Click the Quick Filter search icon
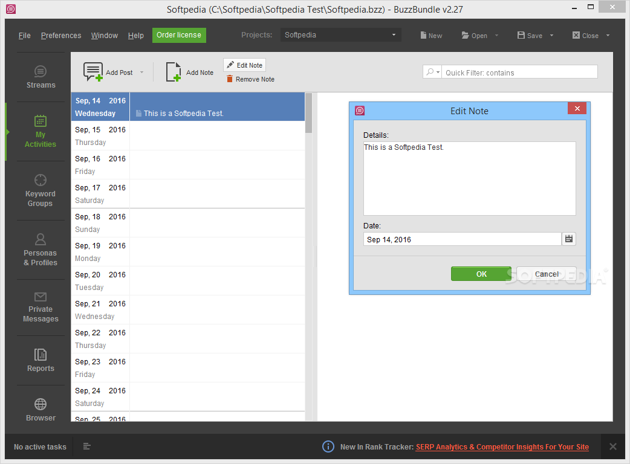Image resolution: width=630 pixels, height=464 pixels. point(429,72)
